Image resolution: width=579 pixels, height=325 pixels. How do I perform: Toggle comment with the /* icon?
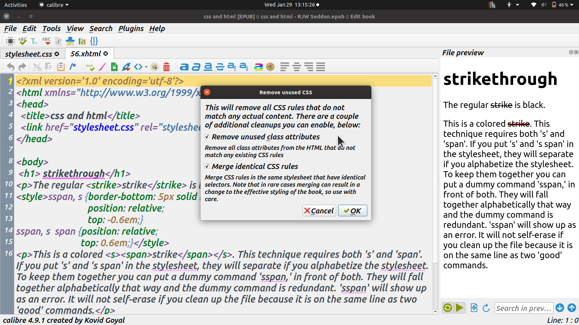73,66
